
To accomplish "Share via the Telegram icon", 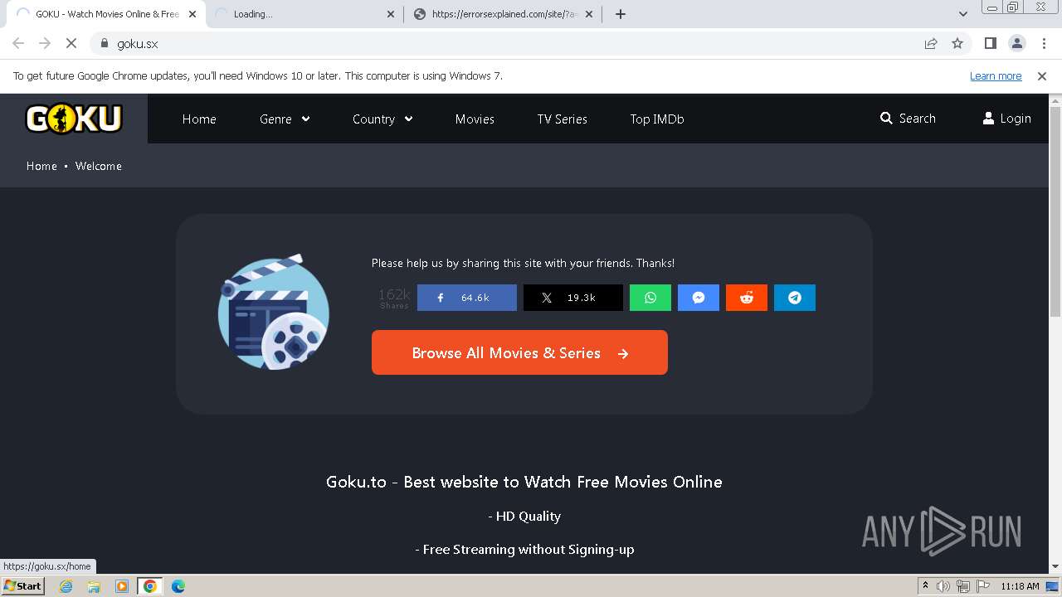I will [795, 298].
